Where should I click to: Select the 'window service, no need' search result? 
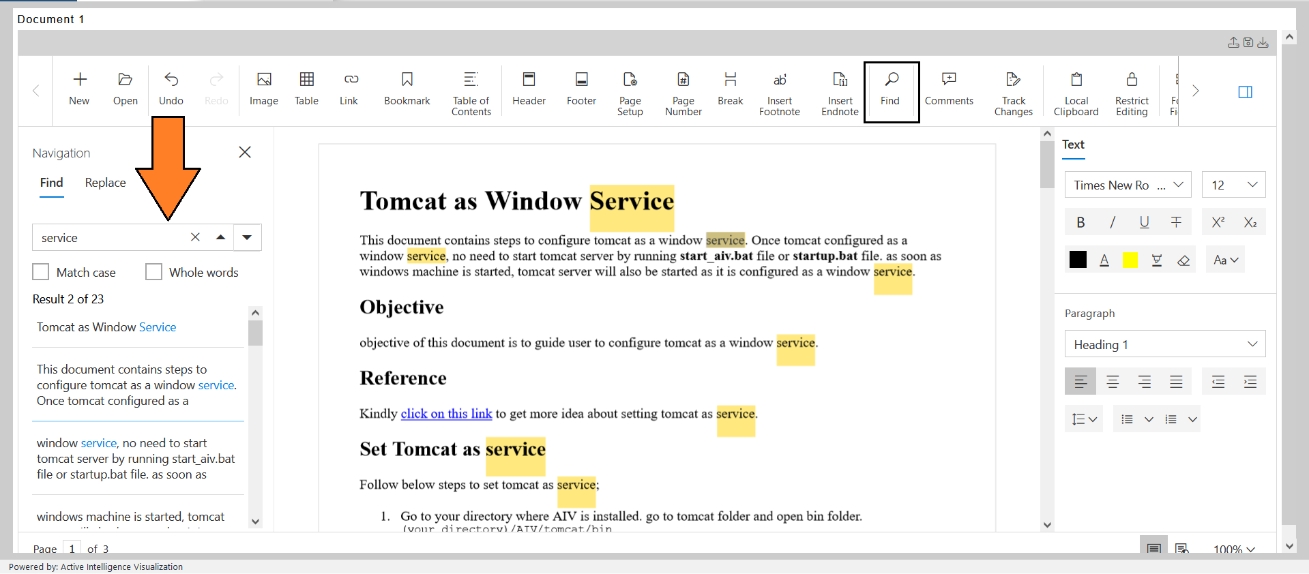click(x=138, y=459)
